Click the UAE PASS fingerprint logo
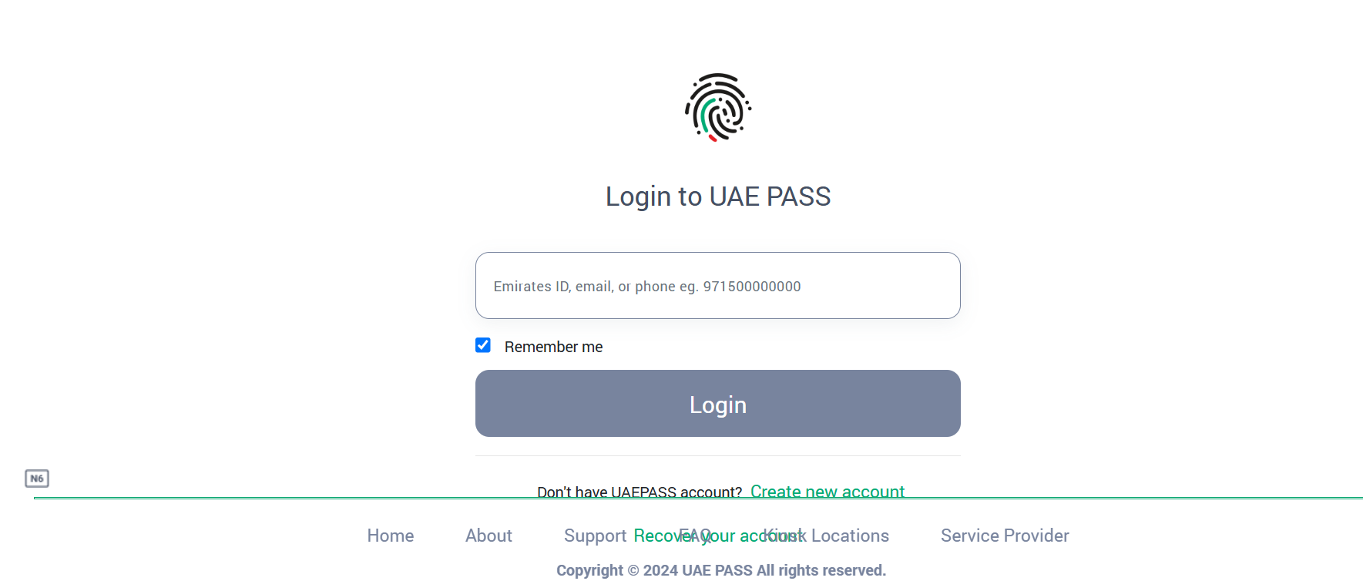Screen dimensions: 1363x581 [717, 107]
